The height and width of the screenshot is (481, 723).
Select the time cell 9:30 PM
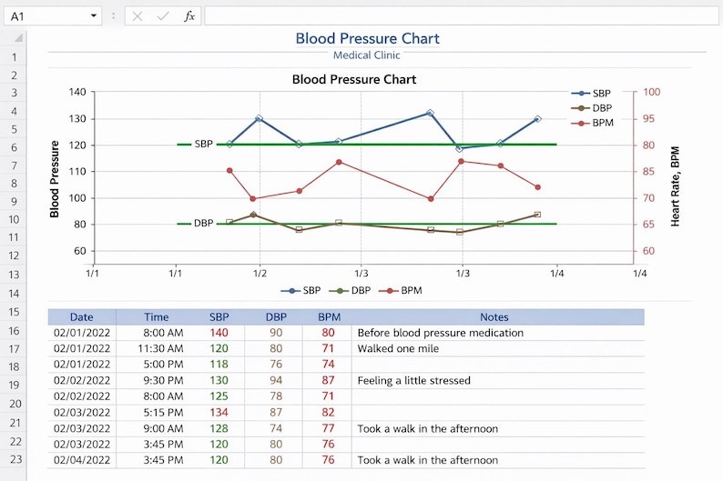pos(157,381)
